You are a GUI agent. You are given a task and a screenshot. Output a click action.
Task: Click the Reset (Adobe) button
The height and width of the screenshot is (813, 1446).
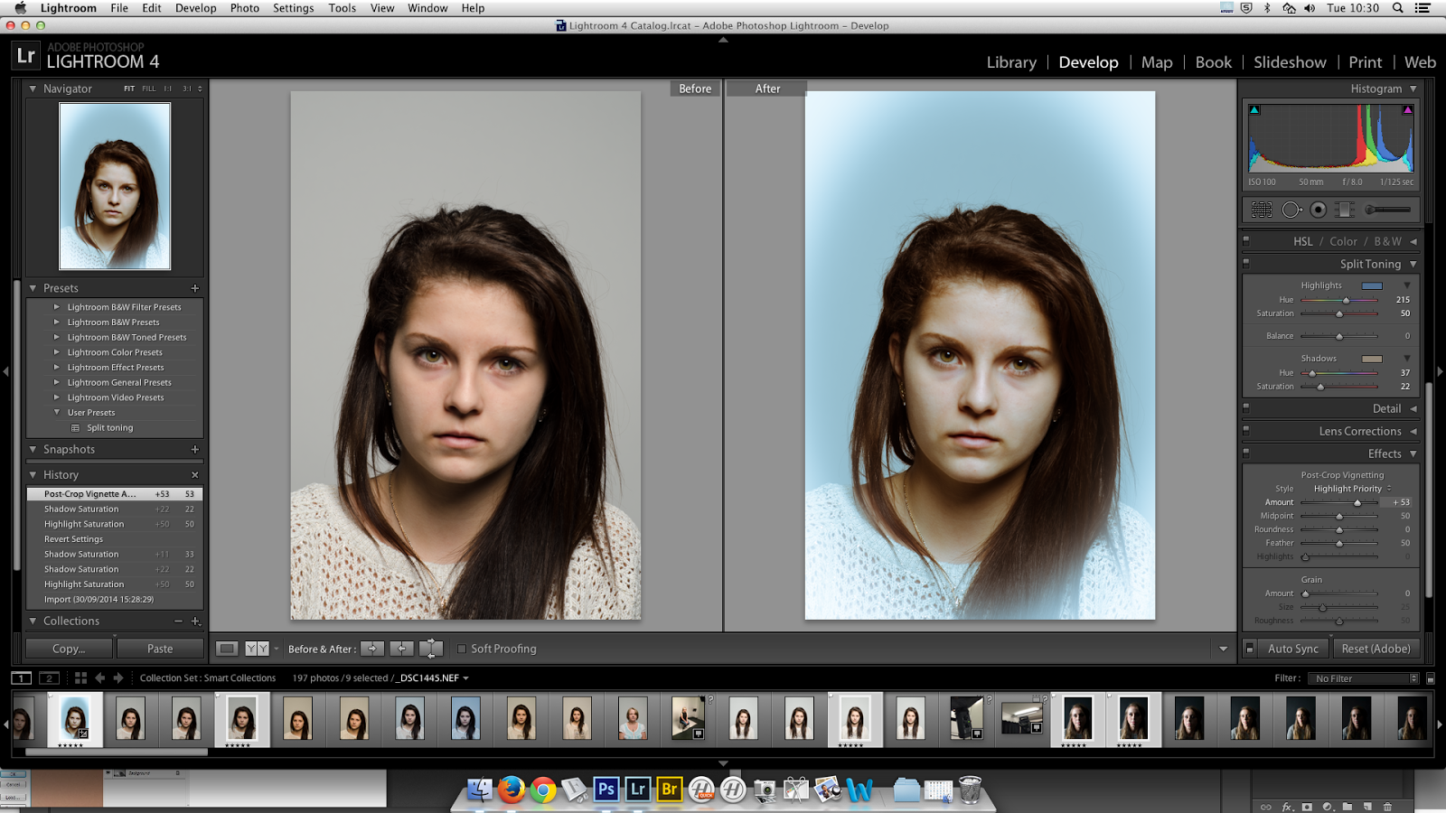coord(1376,649)
